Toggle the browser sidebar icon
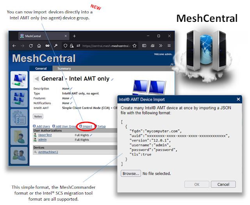 tap(144, 46)
